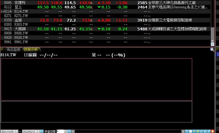This screenshot has width=219, height=133.
Task: Select stock row 8086 宏捷科
Action: point(105,3)
